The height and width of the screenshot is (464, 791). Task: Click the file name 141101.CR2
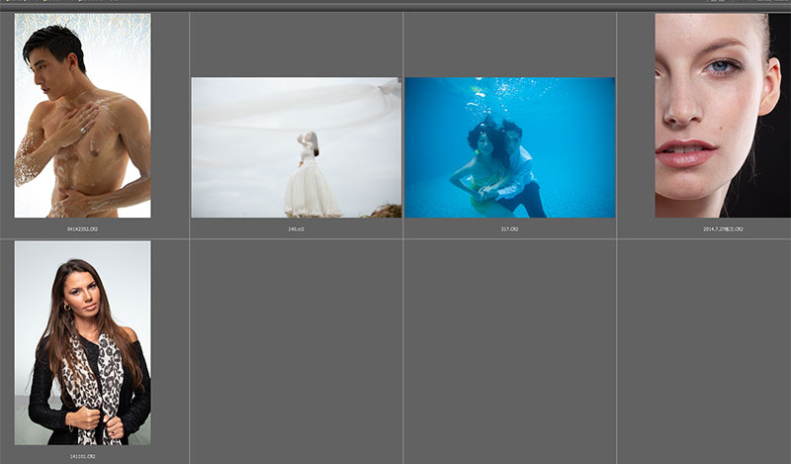pyautogui.click(x=83, y=456)
